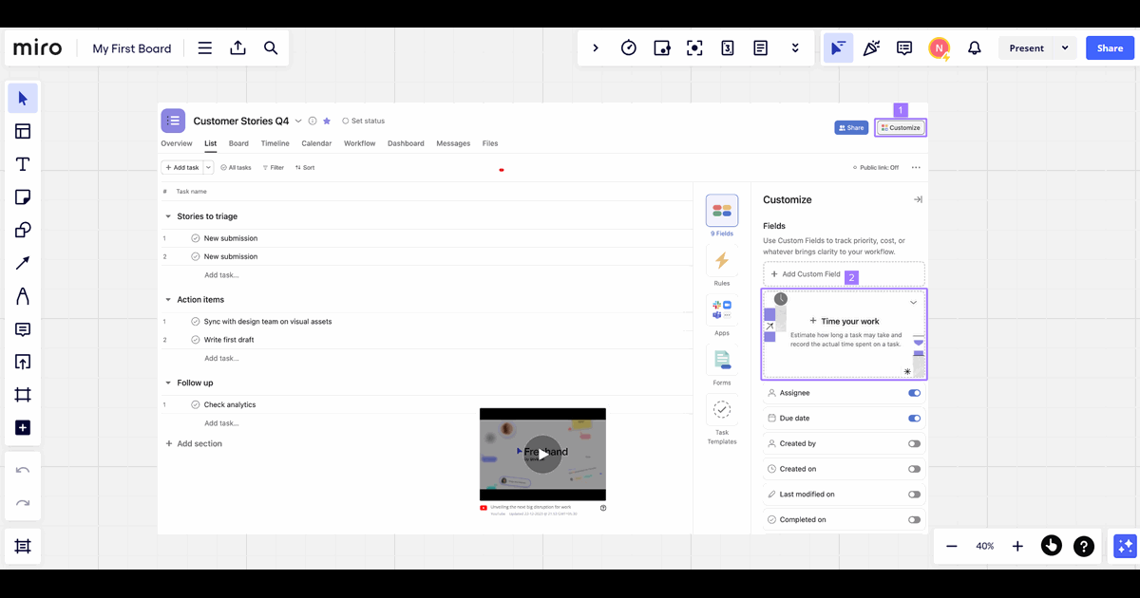The height and width of the screenshot is (598, 1140).
Task: Click the Export board icon
Action: (x=237, y=48)
